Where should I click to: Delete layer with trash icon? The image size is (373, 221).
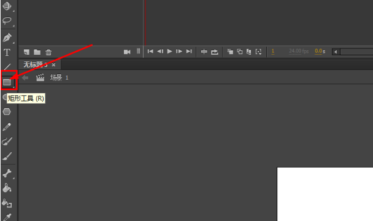tap(48, 52)
